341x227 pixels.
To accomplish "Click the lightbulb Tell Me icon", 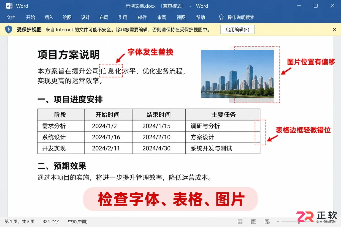I will (x=221, y=17).
